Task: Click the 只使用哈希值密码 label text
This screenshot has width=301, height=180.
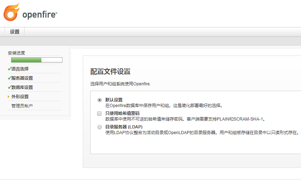Action: pyautogui.click(x=122, y=113)
